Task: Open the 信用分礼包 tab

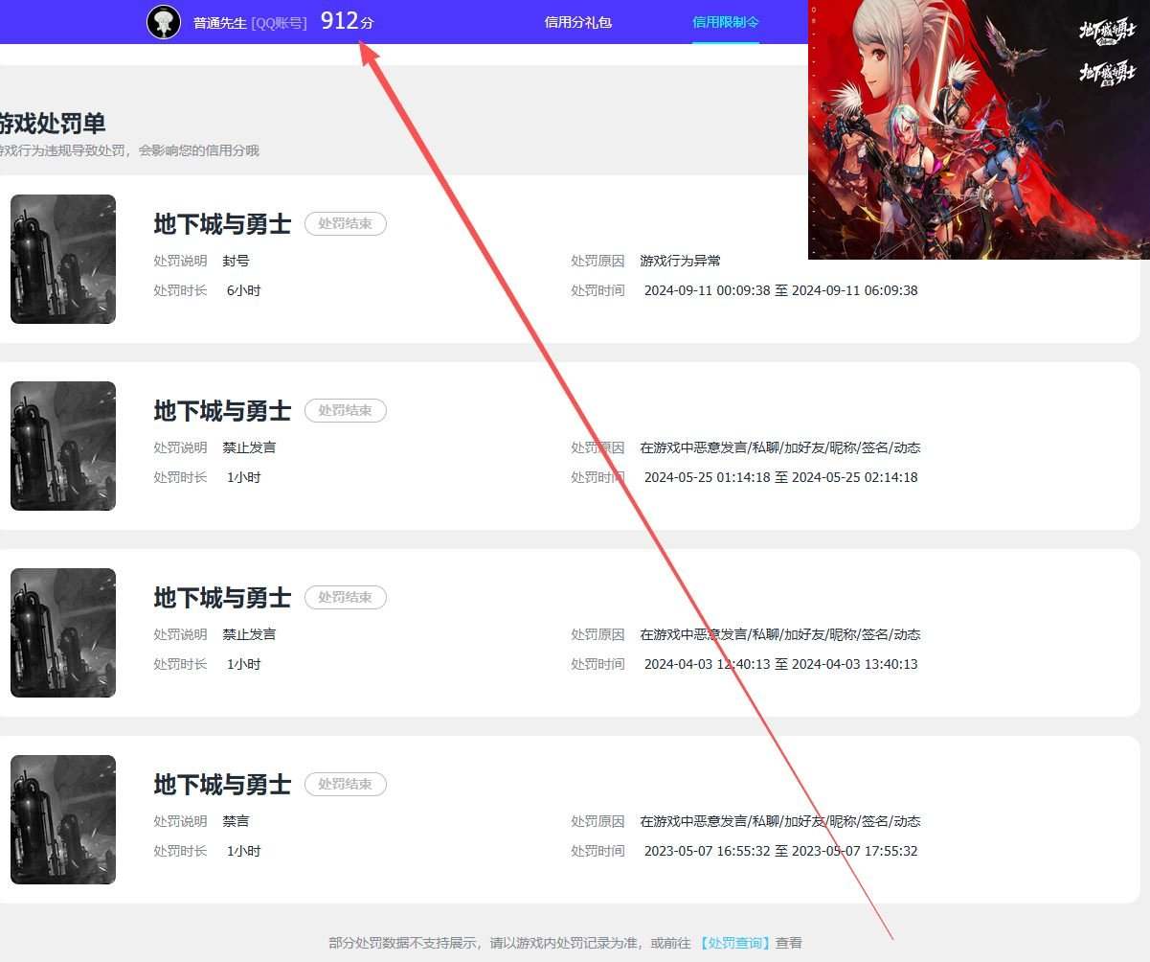Action: (x=578, y=22)
